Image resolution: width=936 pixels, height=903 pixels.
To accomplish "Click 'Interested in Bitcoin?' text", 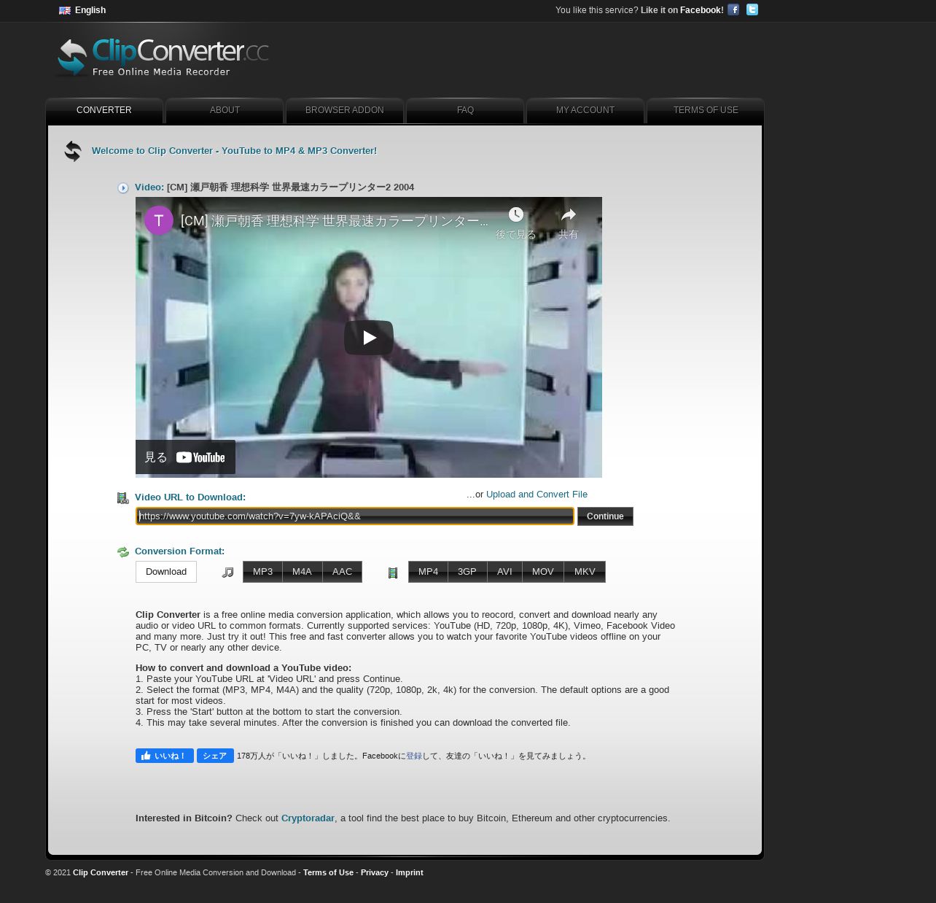I will [x=184, y=818].
